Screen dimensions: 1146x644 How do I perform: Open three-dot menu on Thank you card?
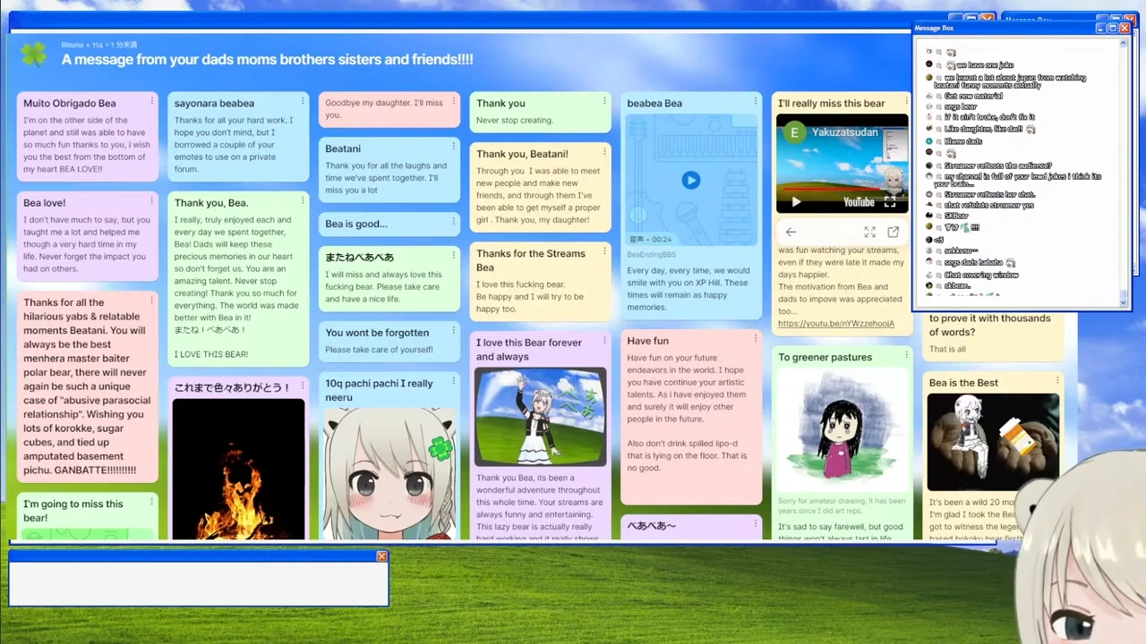tap(605, 100)
